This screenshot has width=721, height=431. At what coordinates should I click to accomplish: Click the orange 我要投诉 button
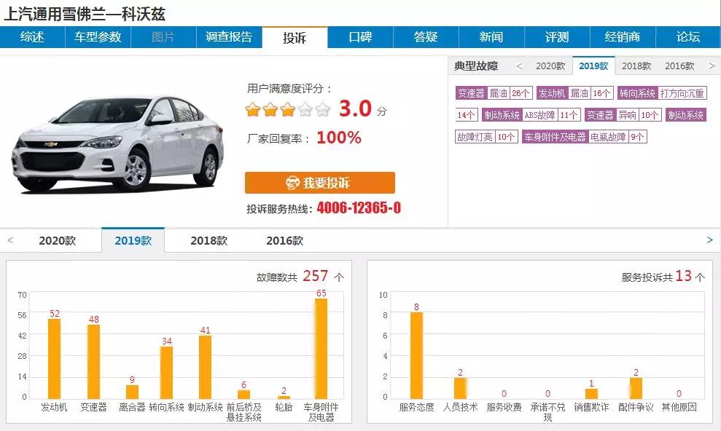point(321,183)
